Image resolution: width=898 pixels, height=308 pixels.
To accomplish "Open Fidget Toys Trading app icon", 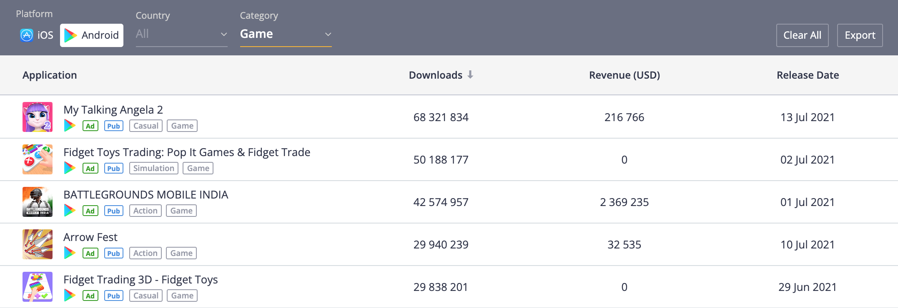I will [38, 159].
